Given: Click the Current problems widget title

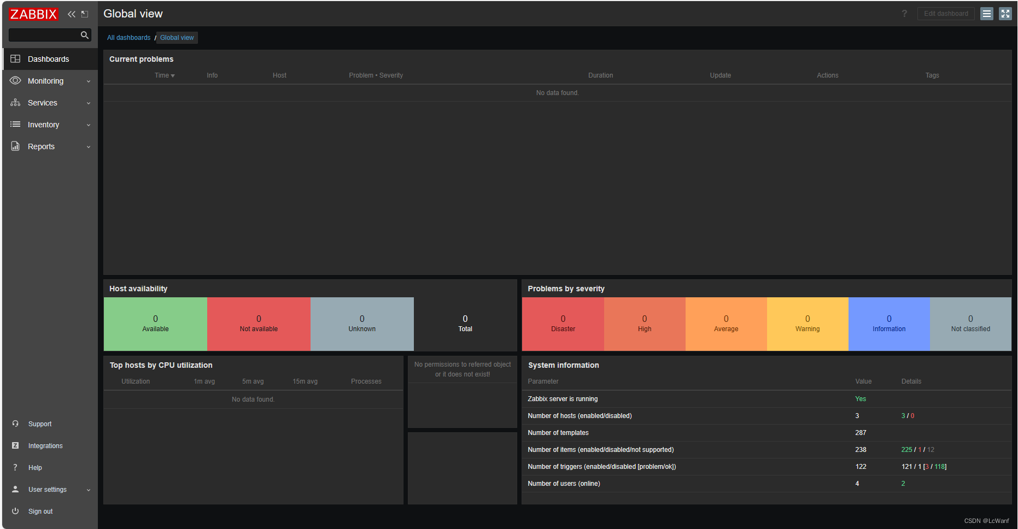Looking at the screenshot, I should coord(141,59).
